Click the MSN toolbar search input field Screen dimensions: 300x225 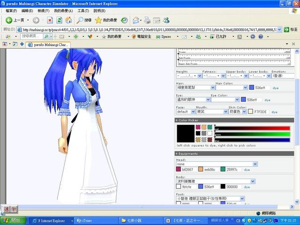[x=32, y=37]
